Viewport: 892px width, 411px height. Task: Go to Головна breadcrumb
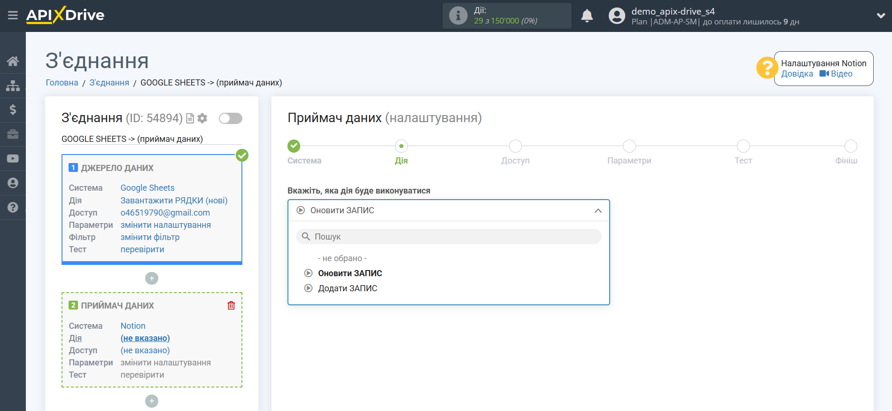(62, 83)
